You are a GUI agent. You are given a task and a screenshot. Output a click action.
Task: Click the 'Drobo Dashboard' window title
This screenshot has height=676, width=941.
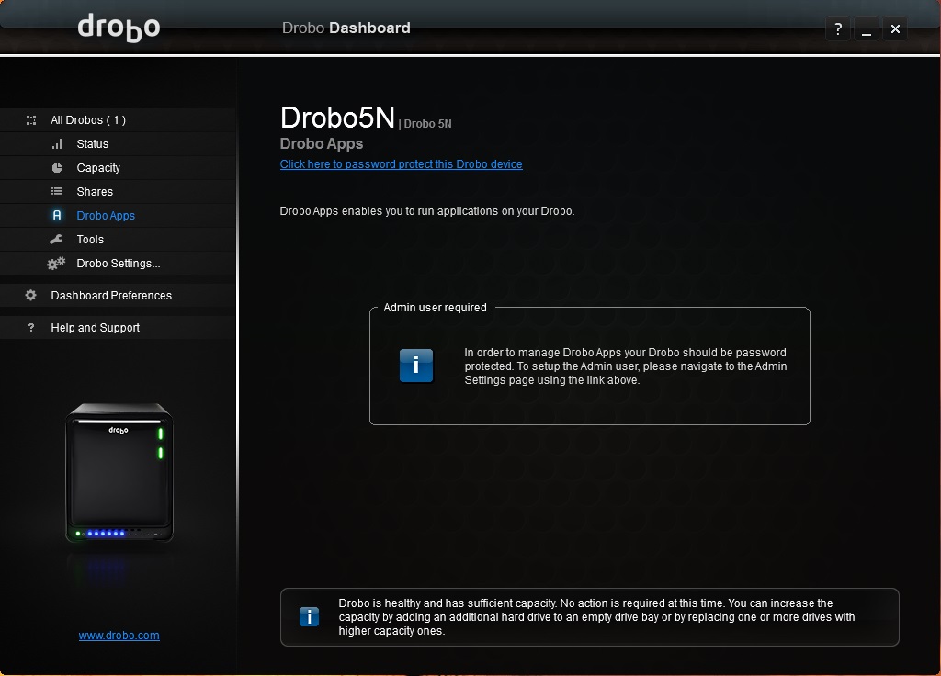click(x=346, y=28)
